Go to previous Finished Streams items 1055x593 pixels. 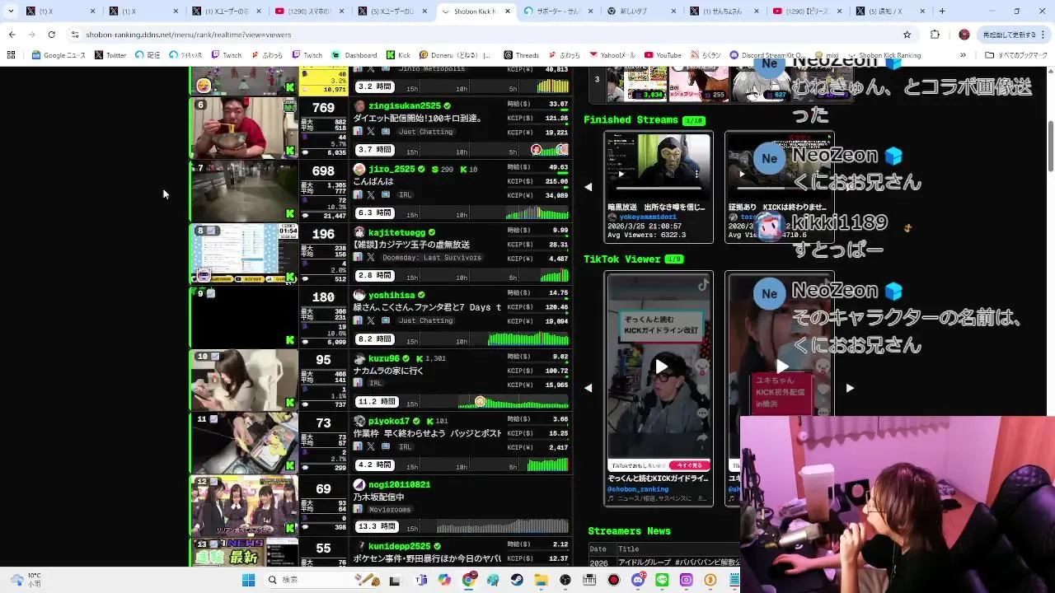coord(588,187)
